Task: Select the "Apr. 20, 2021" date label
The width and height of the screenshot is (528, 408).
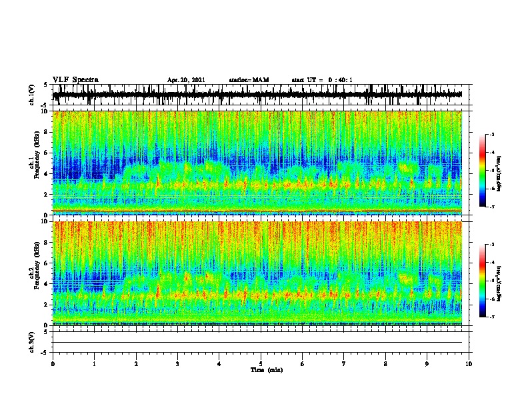Action: coord(186,80)
